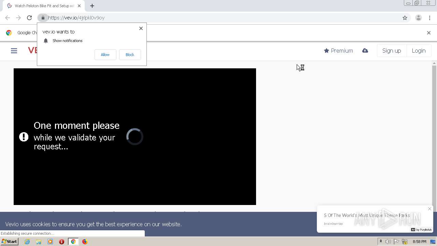The width and height of the screenshot is (437, 246).
Task: Open File Explorer from taskbar
Action: click(x=39, y=242)
